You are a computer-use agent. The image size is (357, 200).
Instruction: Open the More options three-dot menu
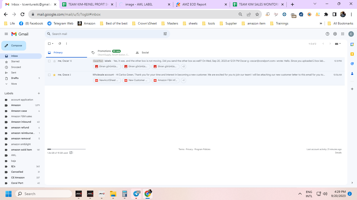pos(66,44)
